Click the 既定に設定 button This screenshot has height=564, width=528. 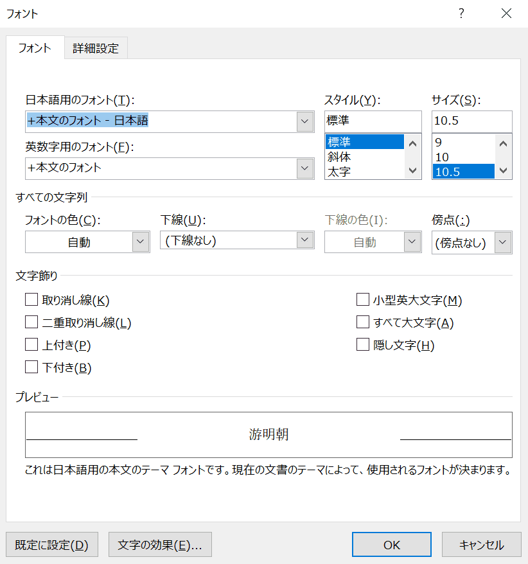pos(52,545)
